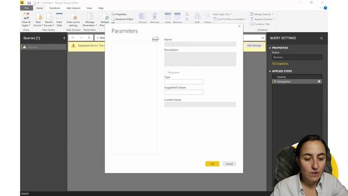
Task: Open the Type dropdown
Action: click(x=184, y=82)
